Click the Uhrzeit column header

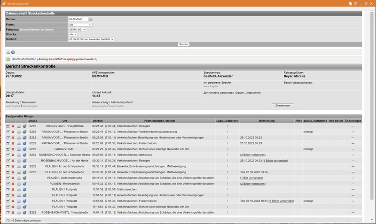coord(98,121)
